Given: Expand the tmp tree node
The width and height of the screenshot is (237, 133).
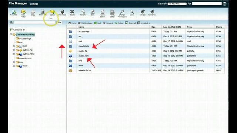Looking at the screenshot, I should [14, 62].
